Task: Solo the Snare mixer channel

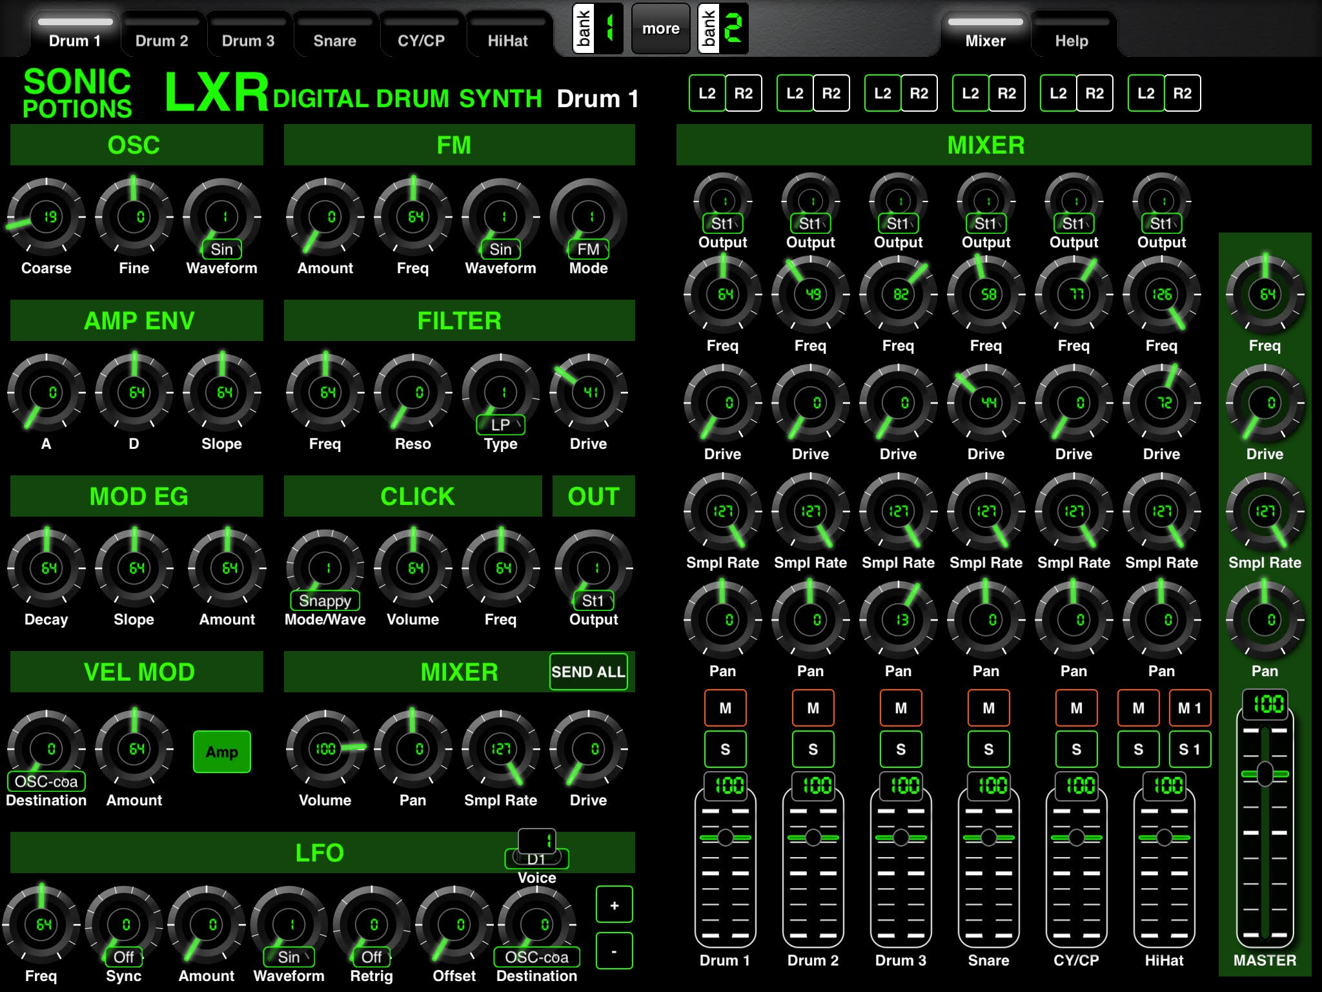Action: [x=989, y=749]
